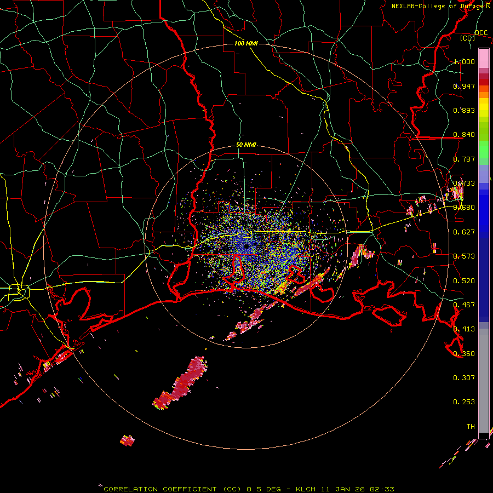This screenshot has height=493, width=493.
Task: Click the [CC] units label above the color scale
Action: [x=468, y=38]
